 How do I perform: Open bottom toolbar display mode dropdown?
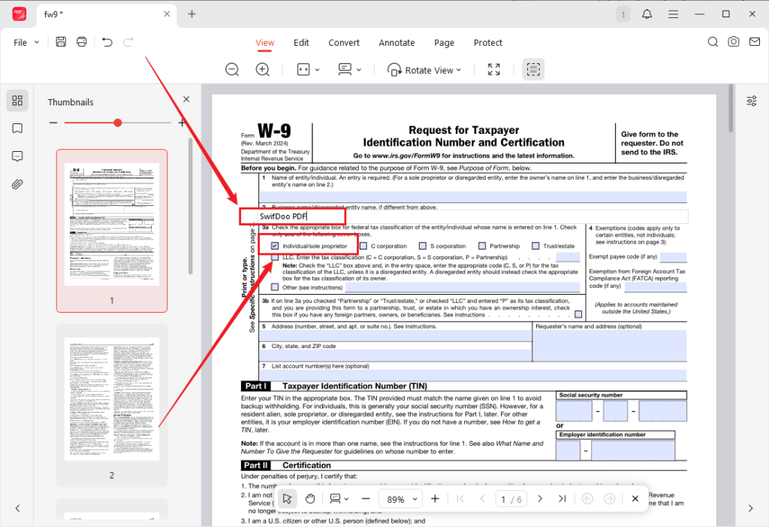click(x=339, y=498)
